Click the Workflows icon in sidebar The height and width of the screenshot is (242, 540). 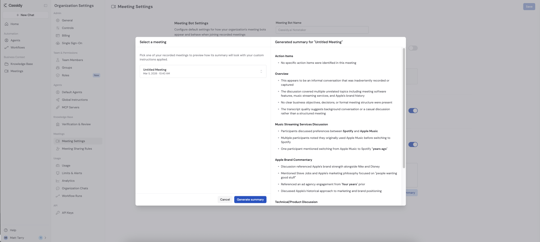[6, 48]
